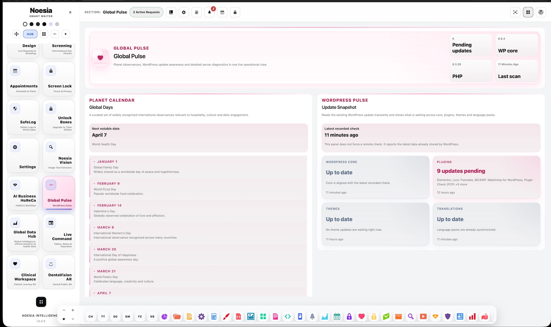Open the Live Command sidebar tile
551x327 pixels.
59,233
